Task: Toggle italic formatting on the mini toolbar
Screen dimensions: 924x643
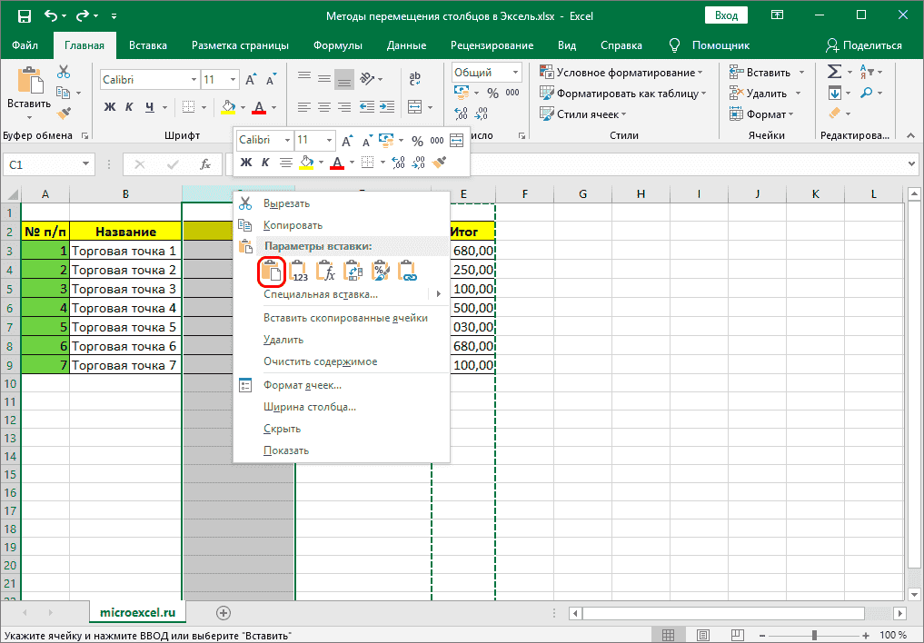Action: click(264, 162)
